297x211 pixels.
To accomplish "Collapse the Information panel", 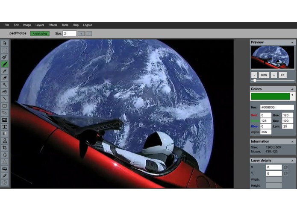I will coord(292,141).
